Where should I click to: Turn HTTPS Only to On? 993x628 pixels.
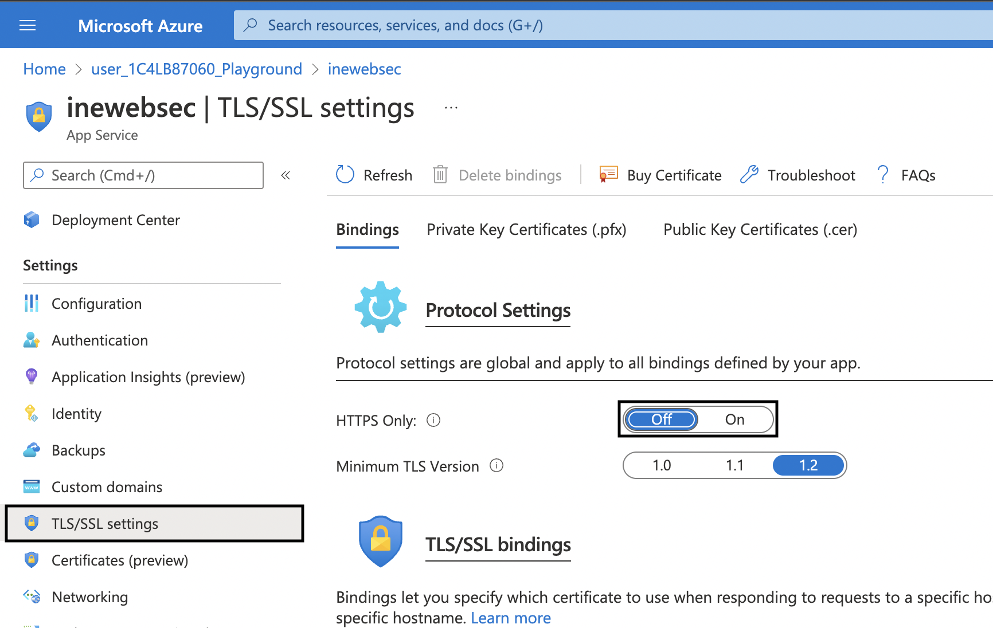click(734, 419)
